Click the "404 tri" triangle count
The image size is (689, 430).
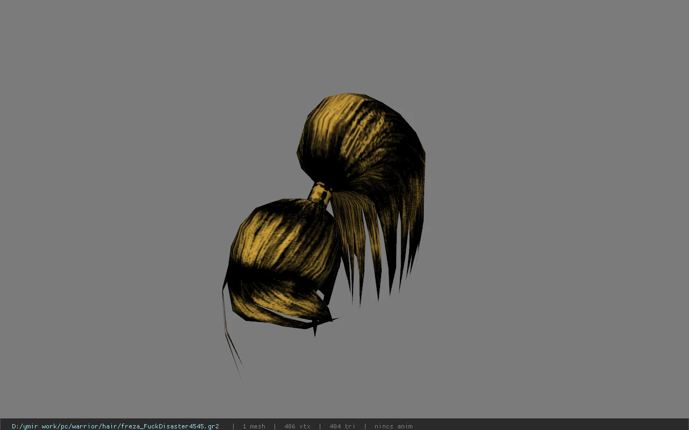tap(342, 426)
